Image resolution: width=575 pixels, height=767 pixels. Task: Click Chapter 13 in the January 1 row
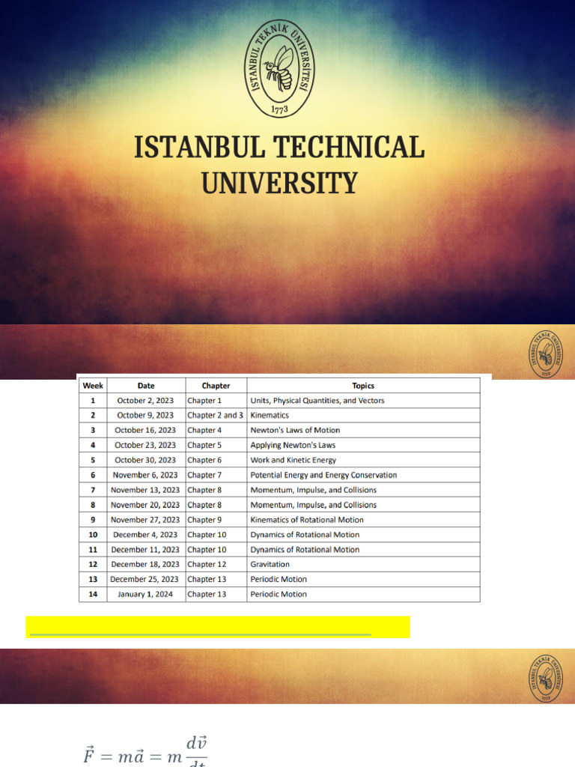click(x=207, y=594)
